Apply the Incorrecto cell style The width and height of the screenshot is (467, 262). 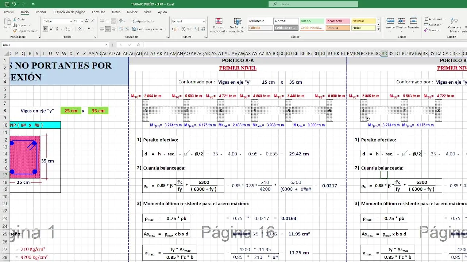(337, 21)
